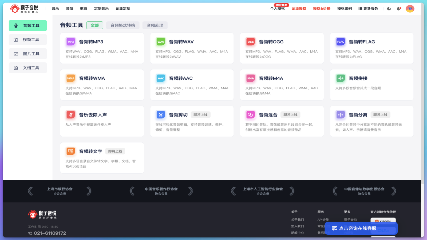Click the 文档工具 document icon in sidebar
Image resolution: width=427 pixels, height=240 pixels.
pyautogui.click(x=16, y=67)
